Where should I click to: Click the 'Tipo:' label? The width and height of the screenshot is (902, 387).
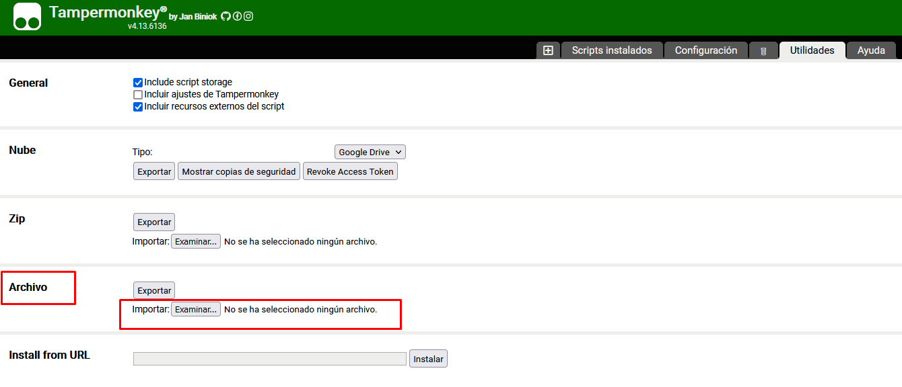(x=143, y=153)
